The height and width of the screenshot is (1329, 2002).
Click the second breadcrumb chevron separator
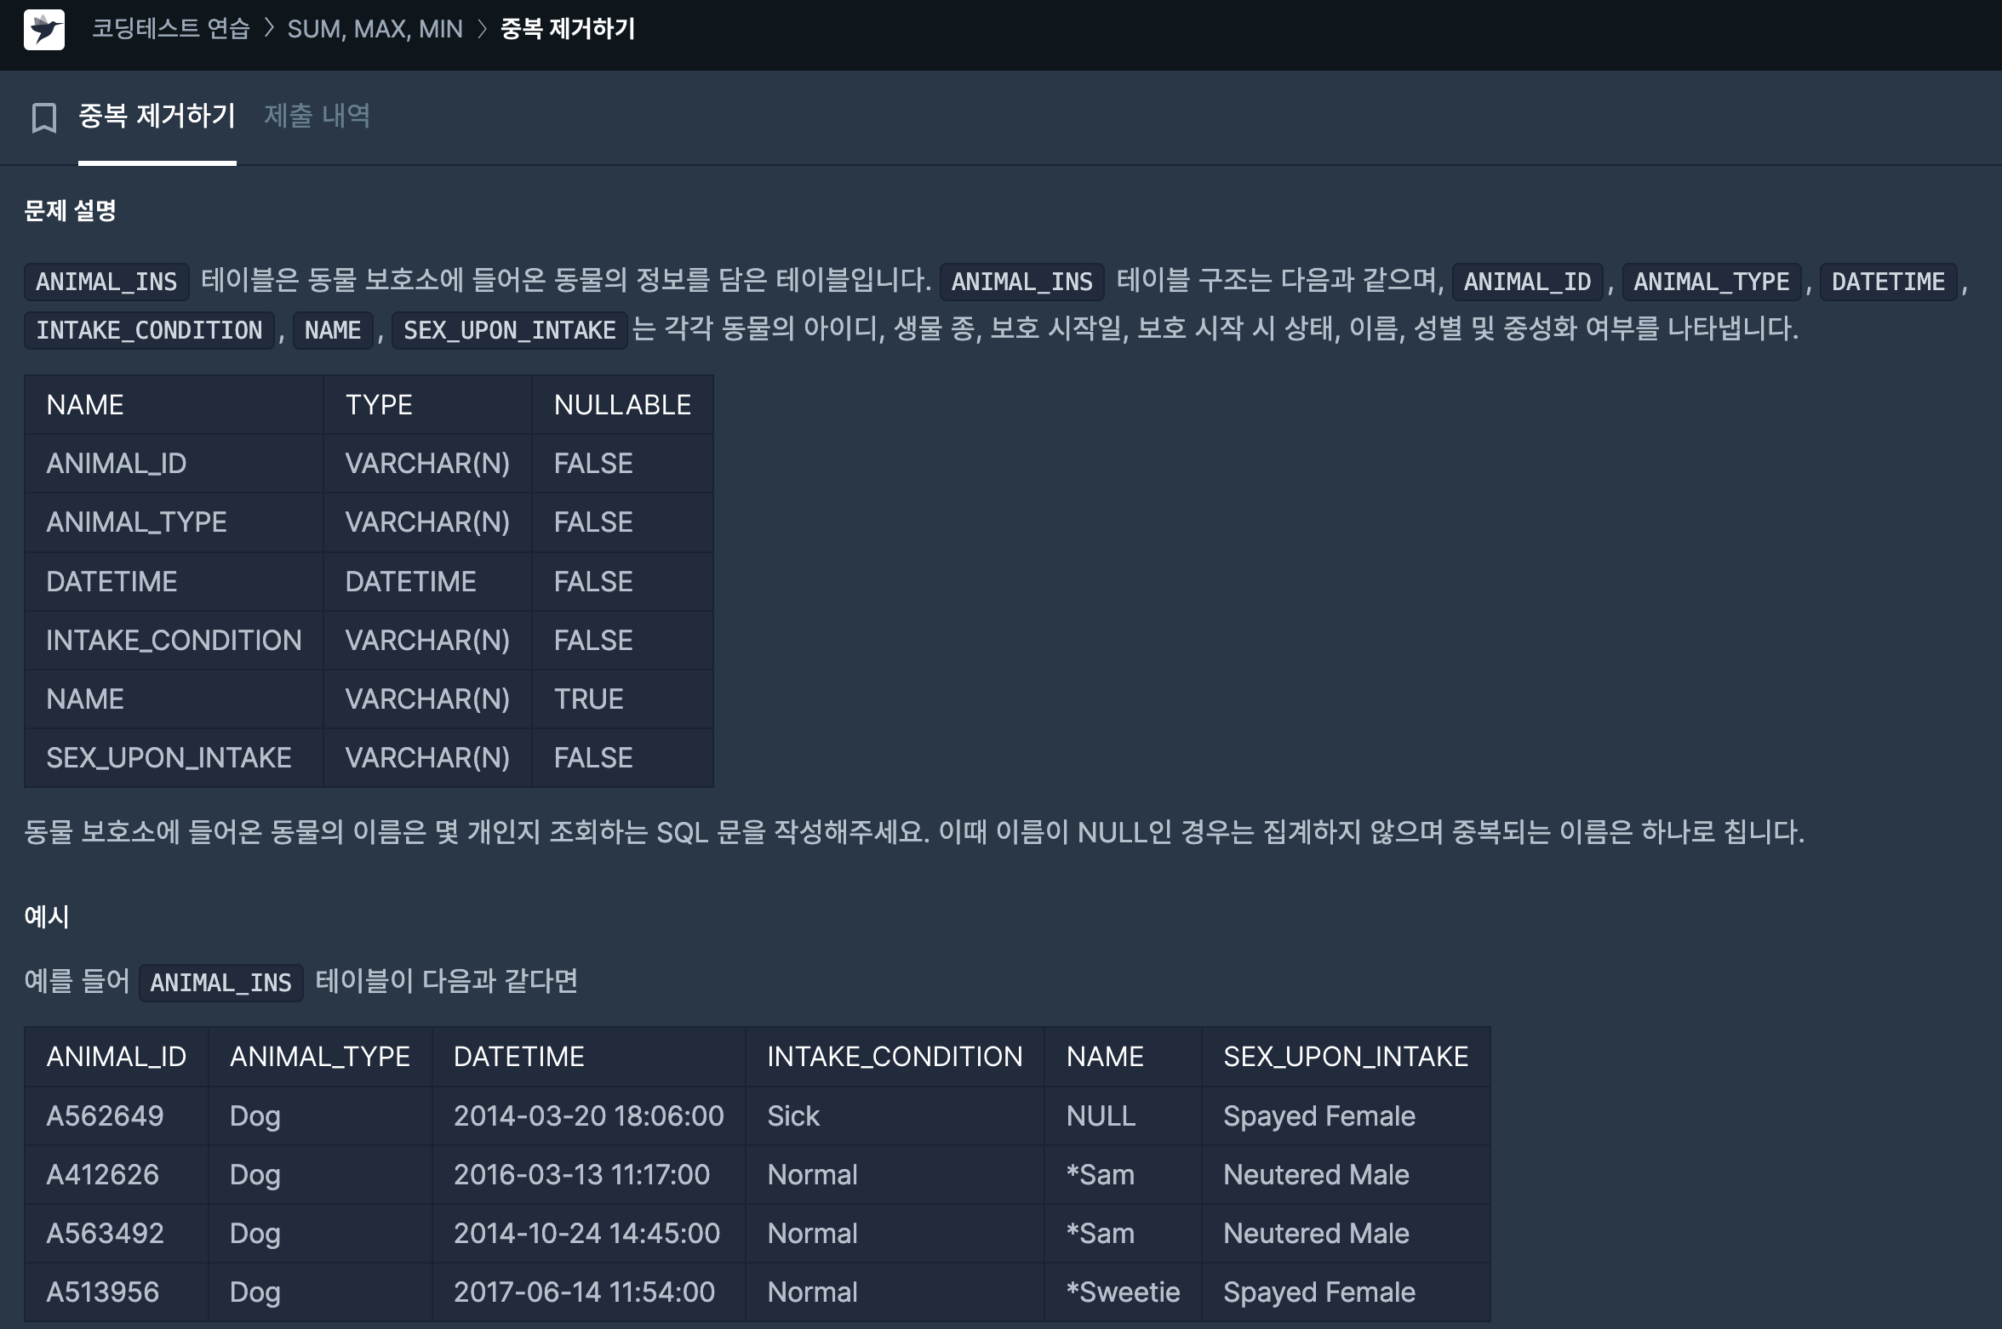pos(482,29)
